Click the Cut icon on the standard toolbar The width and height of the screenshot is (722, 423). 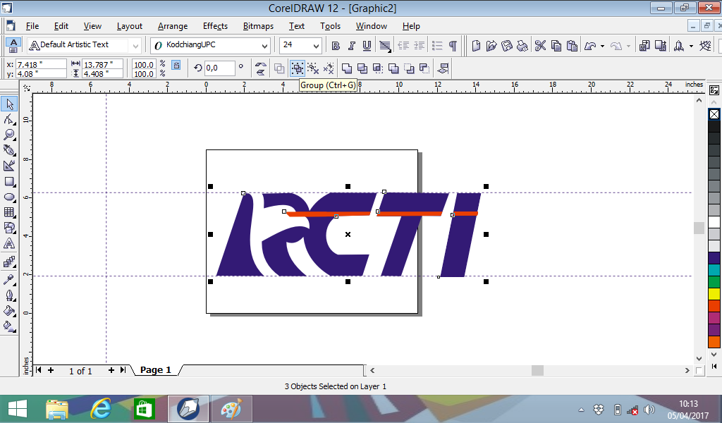pos(540,44)
